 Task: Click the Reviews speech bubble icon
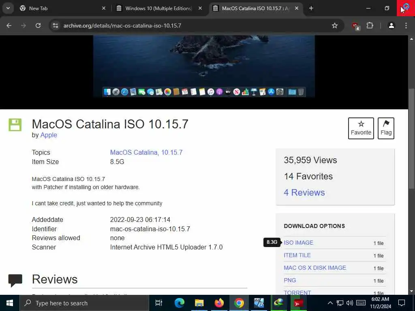[x=15, y=280]
